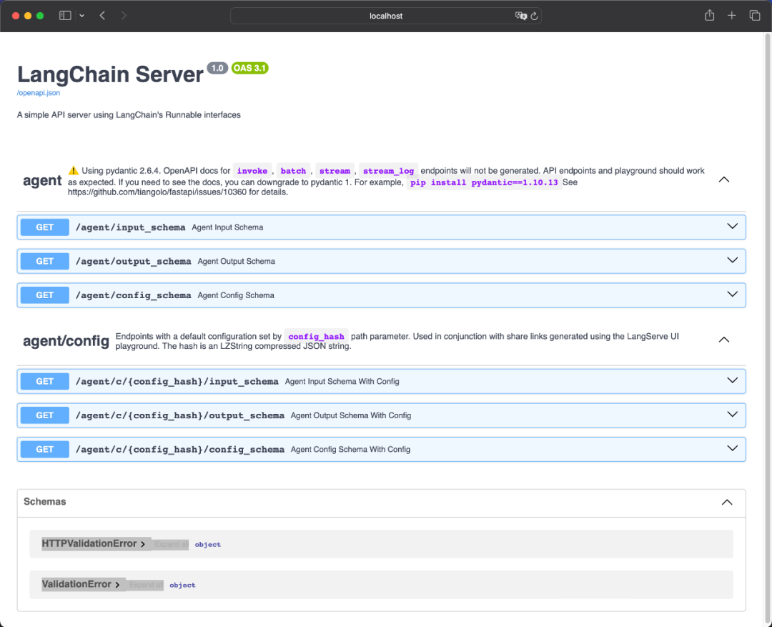Click Agent Input Schema With Config summary

point(342,381)
